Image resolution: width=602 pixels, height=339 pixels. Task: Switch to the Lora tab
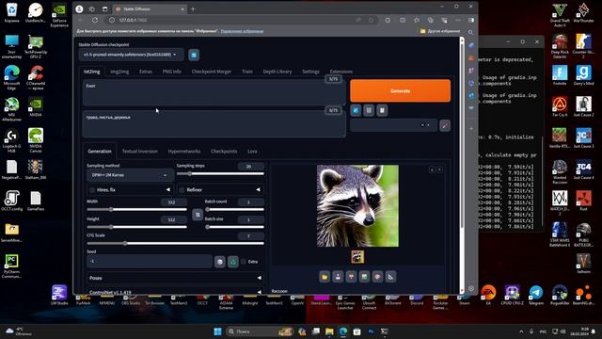(252, 152)
